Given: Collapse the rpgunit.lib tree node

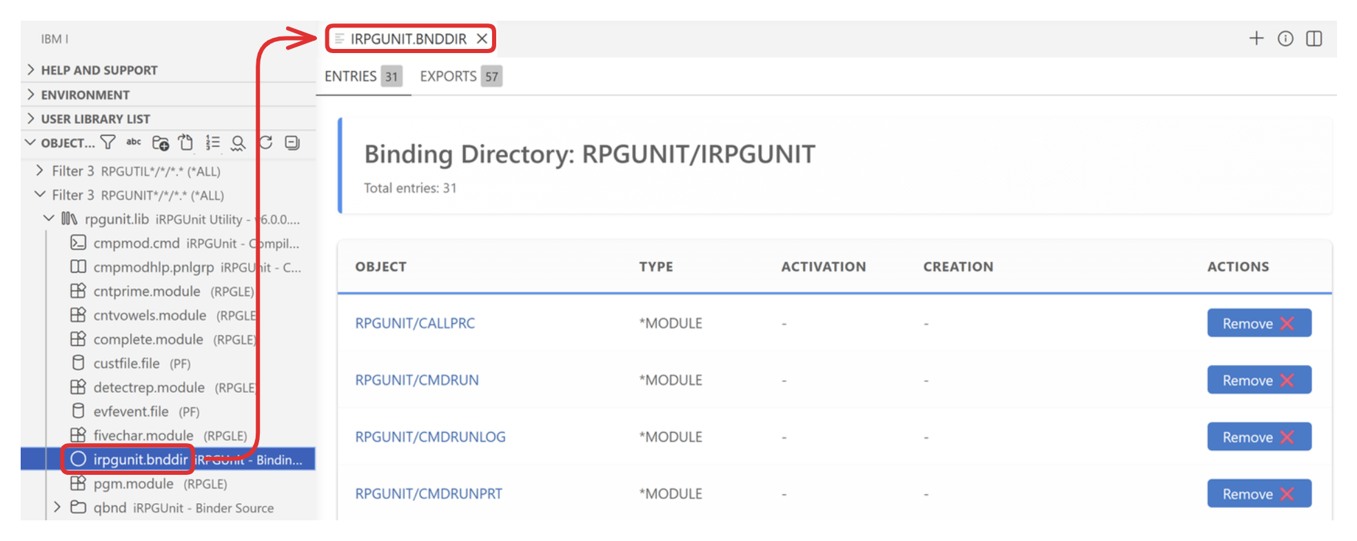Looking at the screenshot, I should tap(48, 218).
